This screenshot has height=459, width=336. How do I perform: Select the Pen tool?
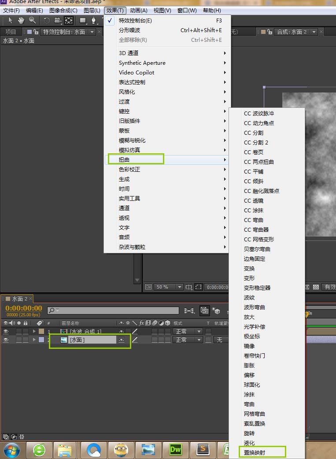tap(94, 21)
